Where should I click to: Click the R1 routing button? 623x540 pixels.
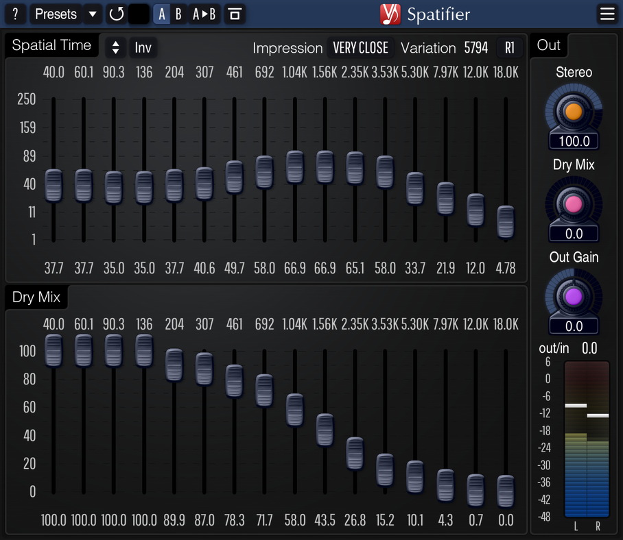[509, 48]
